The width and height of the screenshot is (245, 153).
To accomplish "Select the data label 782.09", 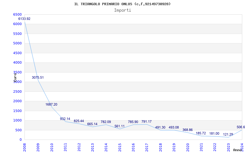I will pyautogui.click(x=106, y=122).
